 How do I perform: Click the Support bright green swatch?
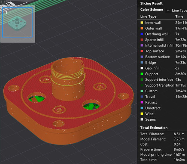(x=142, y=74)
